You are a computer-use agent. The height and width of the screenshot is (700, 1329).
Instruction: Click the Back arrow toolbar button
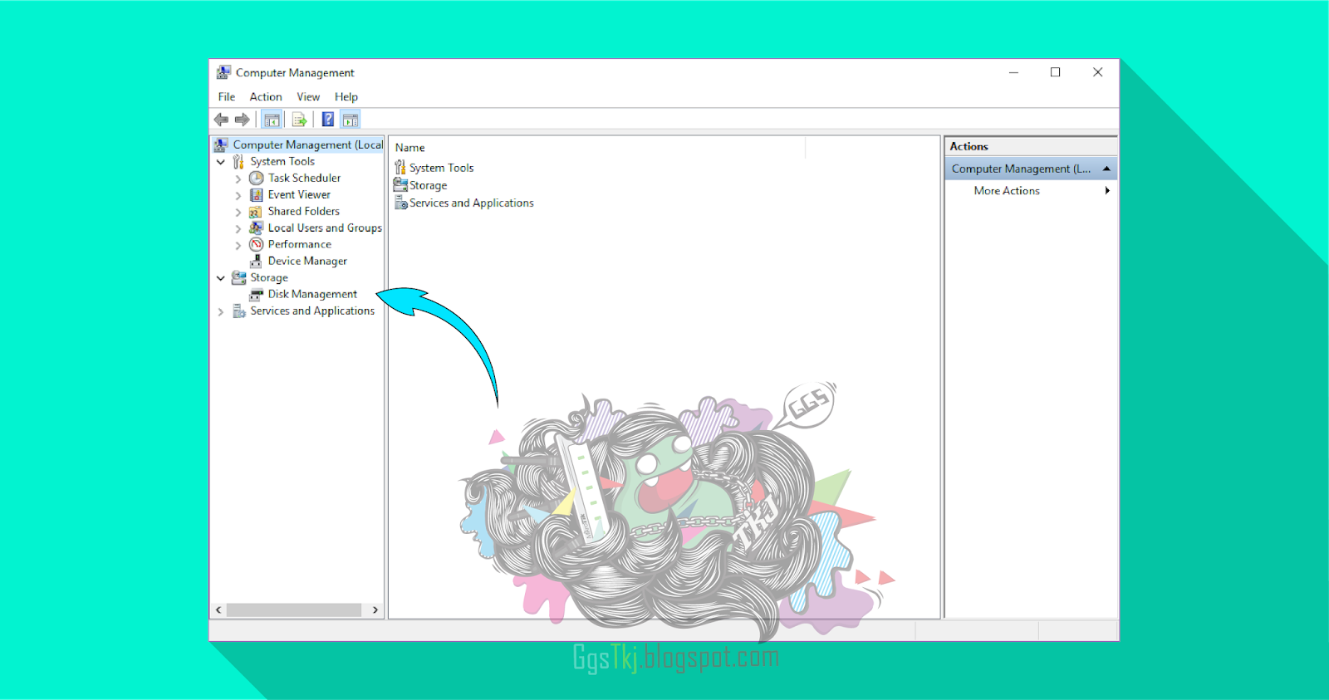tap(221, 120)
